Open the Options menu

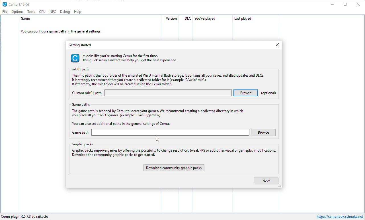pos(17,12)
